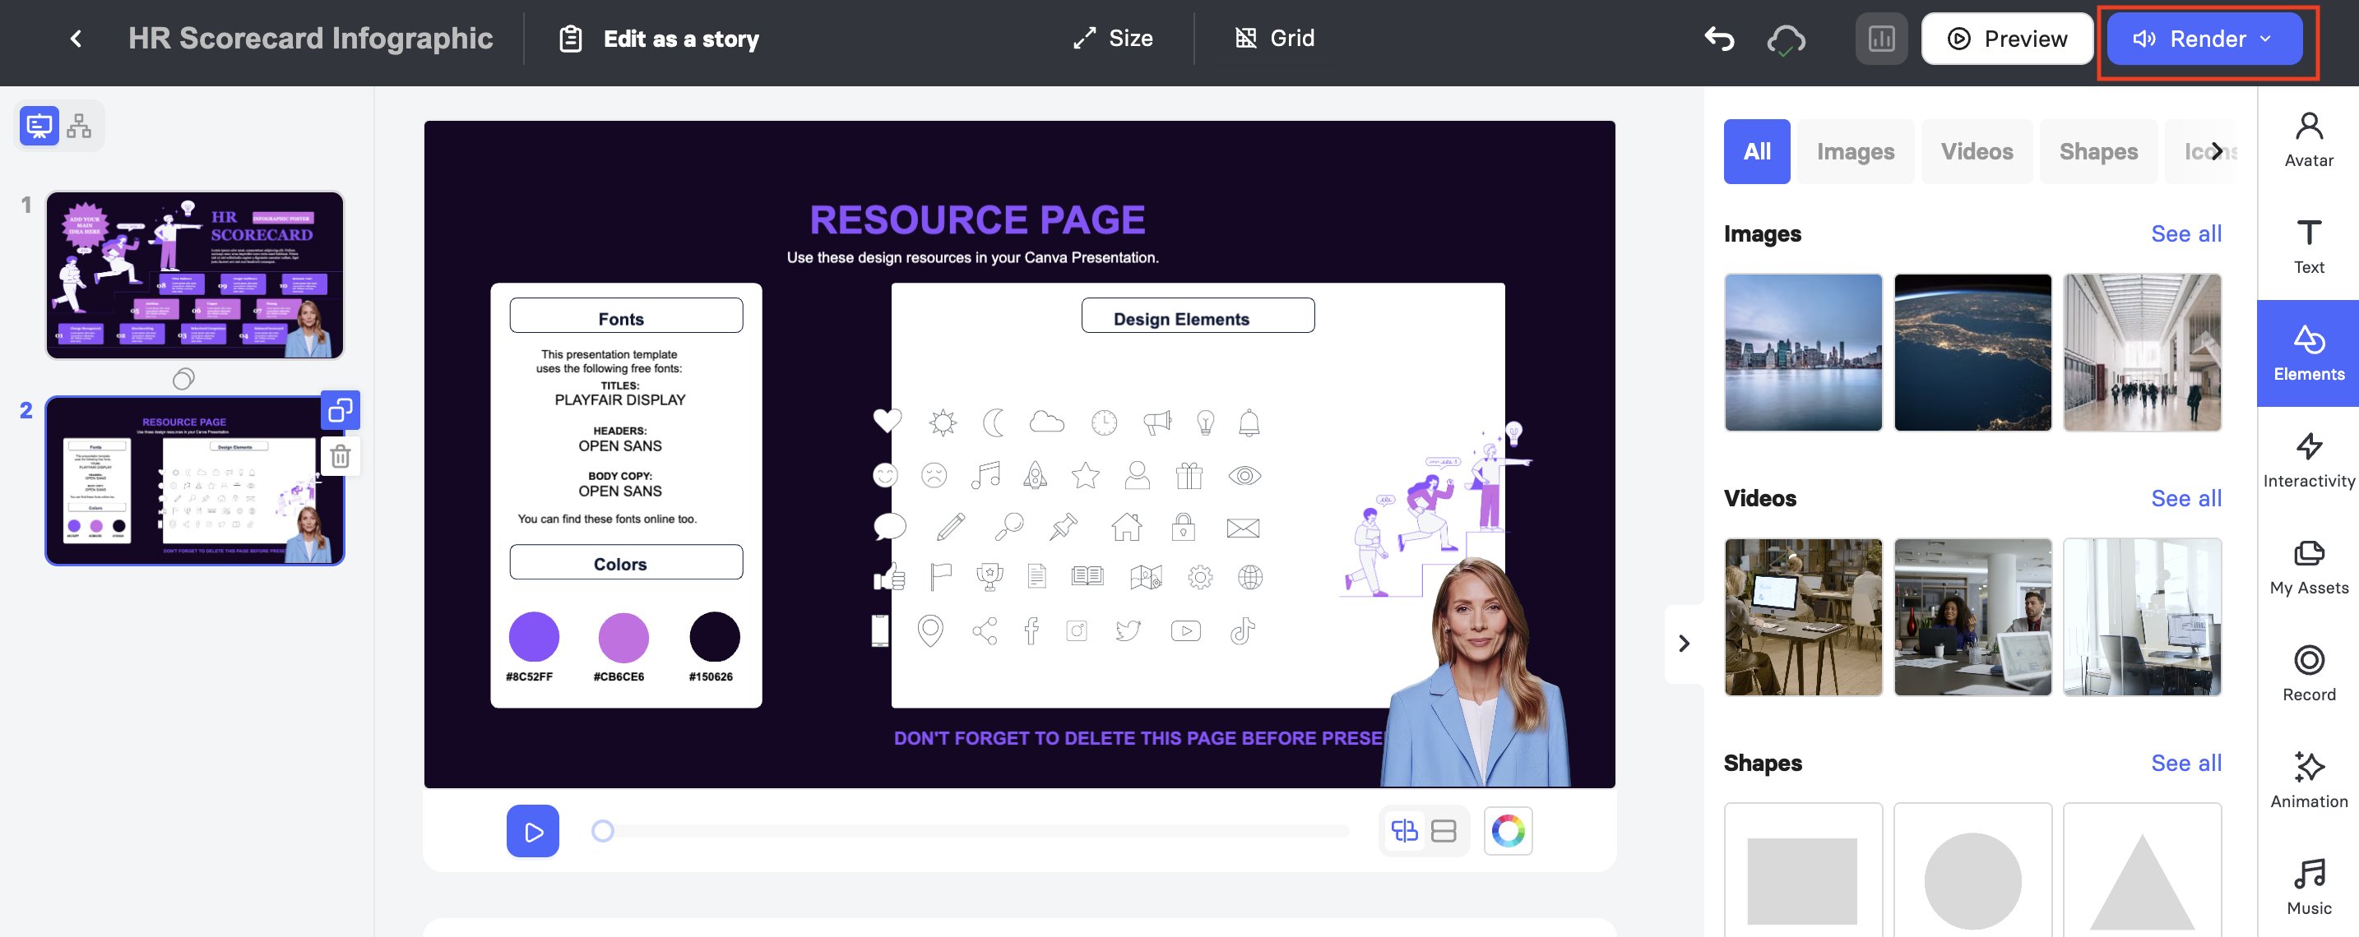Open the analytics chart icon

pyautogui.click(x=1881, y=39)
